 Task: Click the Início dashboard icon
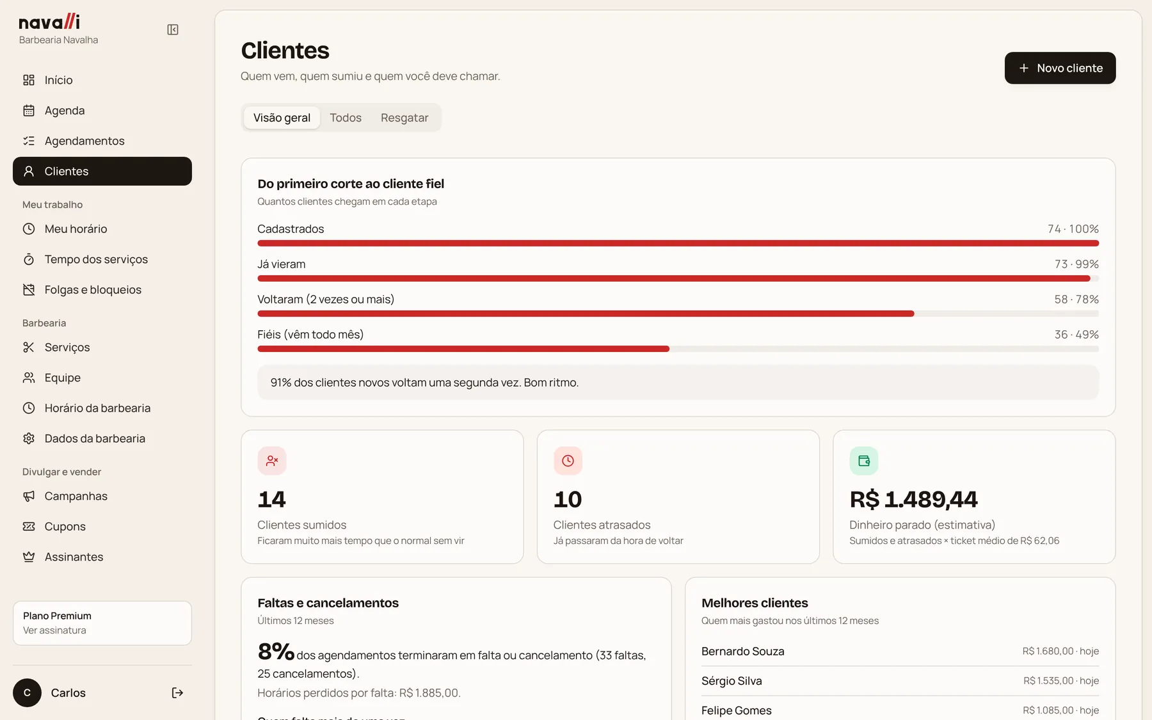(29, 80)
